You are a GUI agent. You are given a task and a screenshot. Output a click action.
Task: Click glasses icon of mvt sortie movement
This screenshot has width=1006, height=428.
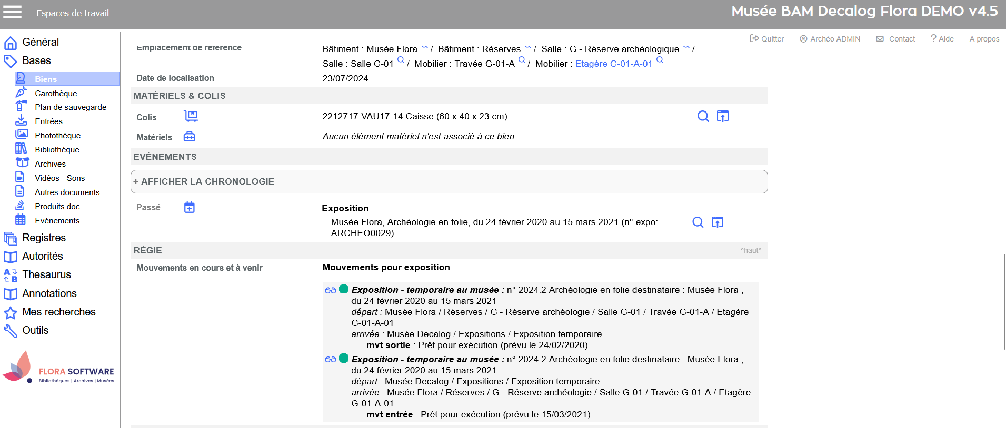click(330, 290)
